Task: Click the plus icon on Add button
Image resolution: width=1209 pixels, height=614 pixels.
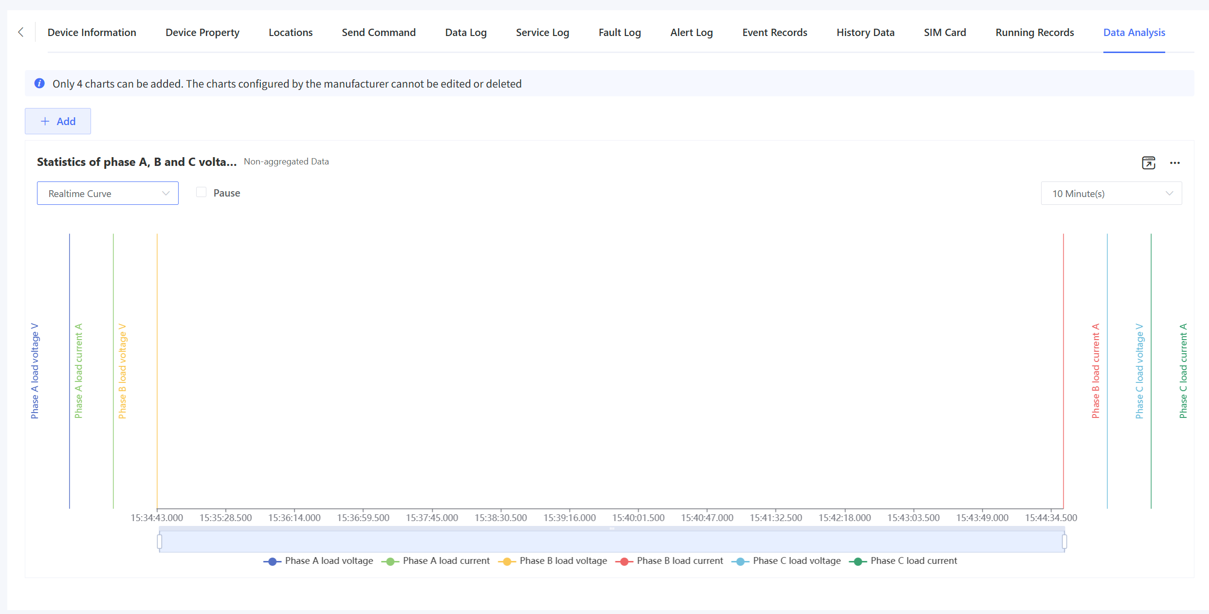Action: coord(45,122)
